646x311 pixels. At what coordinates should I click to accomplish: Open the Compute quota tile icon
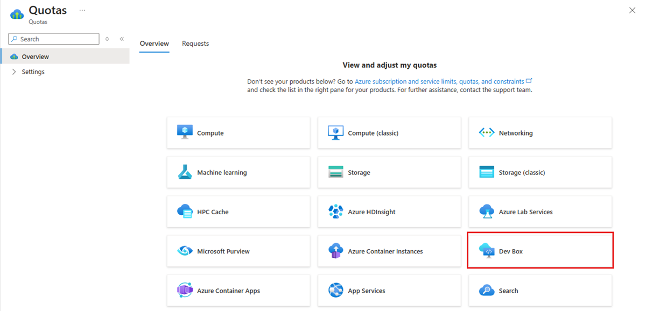tap(185, 132)
